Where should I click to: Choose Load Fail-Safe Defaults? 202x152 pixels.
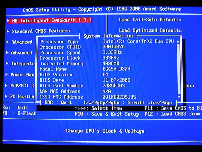click(x=150, y=20)
